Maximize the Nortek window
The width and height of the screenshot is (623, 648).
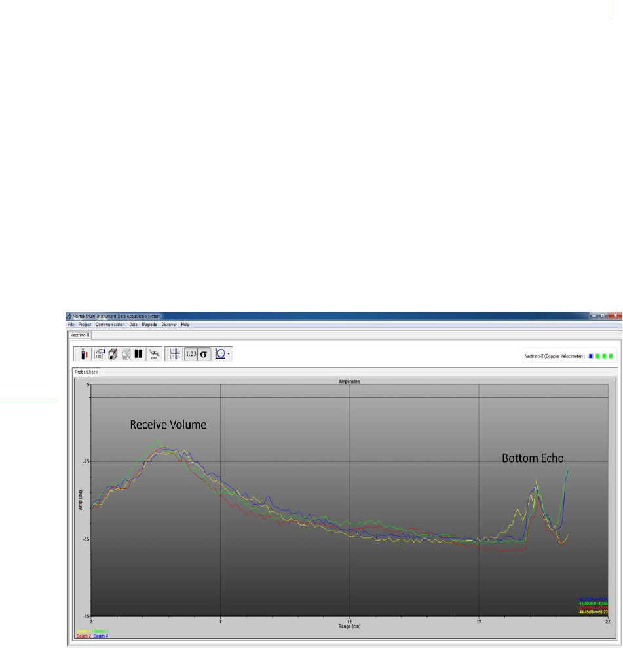click(x=603, y=315)
